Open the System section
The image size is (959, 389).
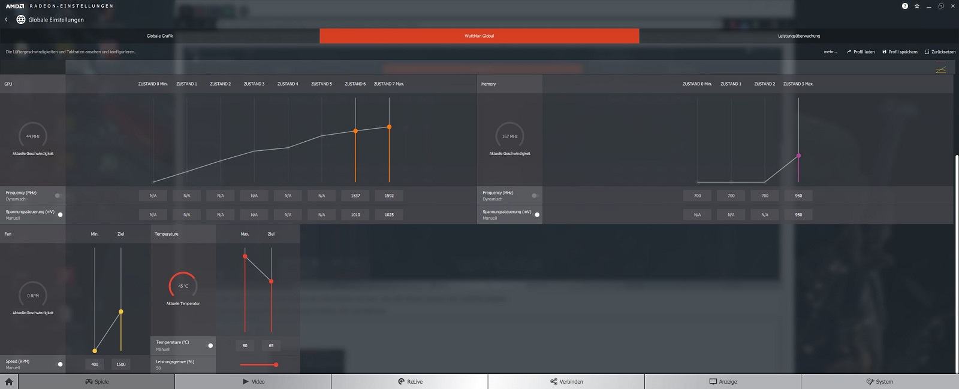879,382
